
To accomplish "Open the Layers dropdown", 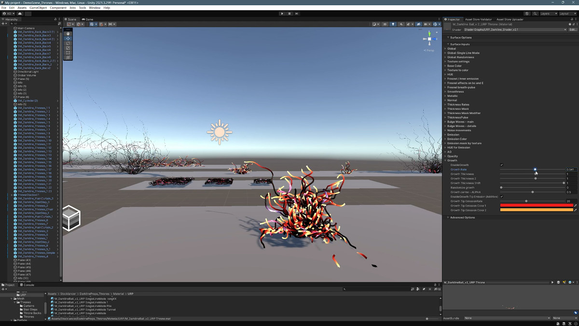I will [548, 14].
